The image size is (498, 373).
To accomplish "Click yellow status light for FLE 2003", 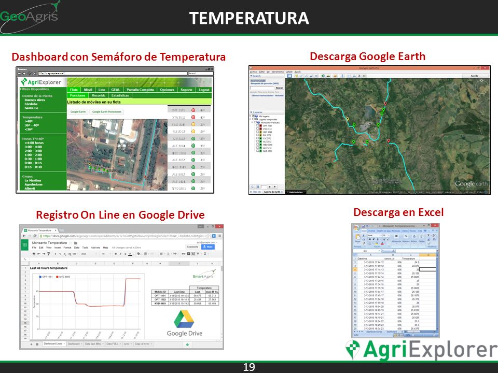I will click(193, 131).
